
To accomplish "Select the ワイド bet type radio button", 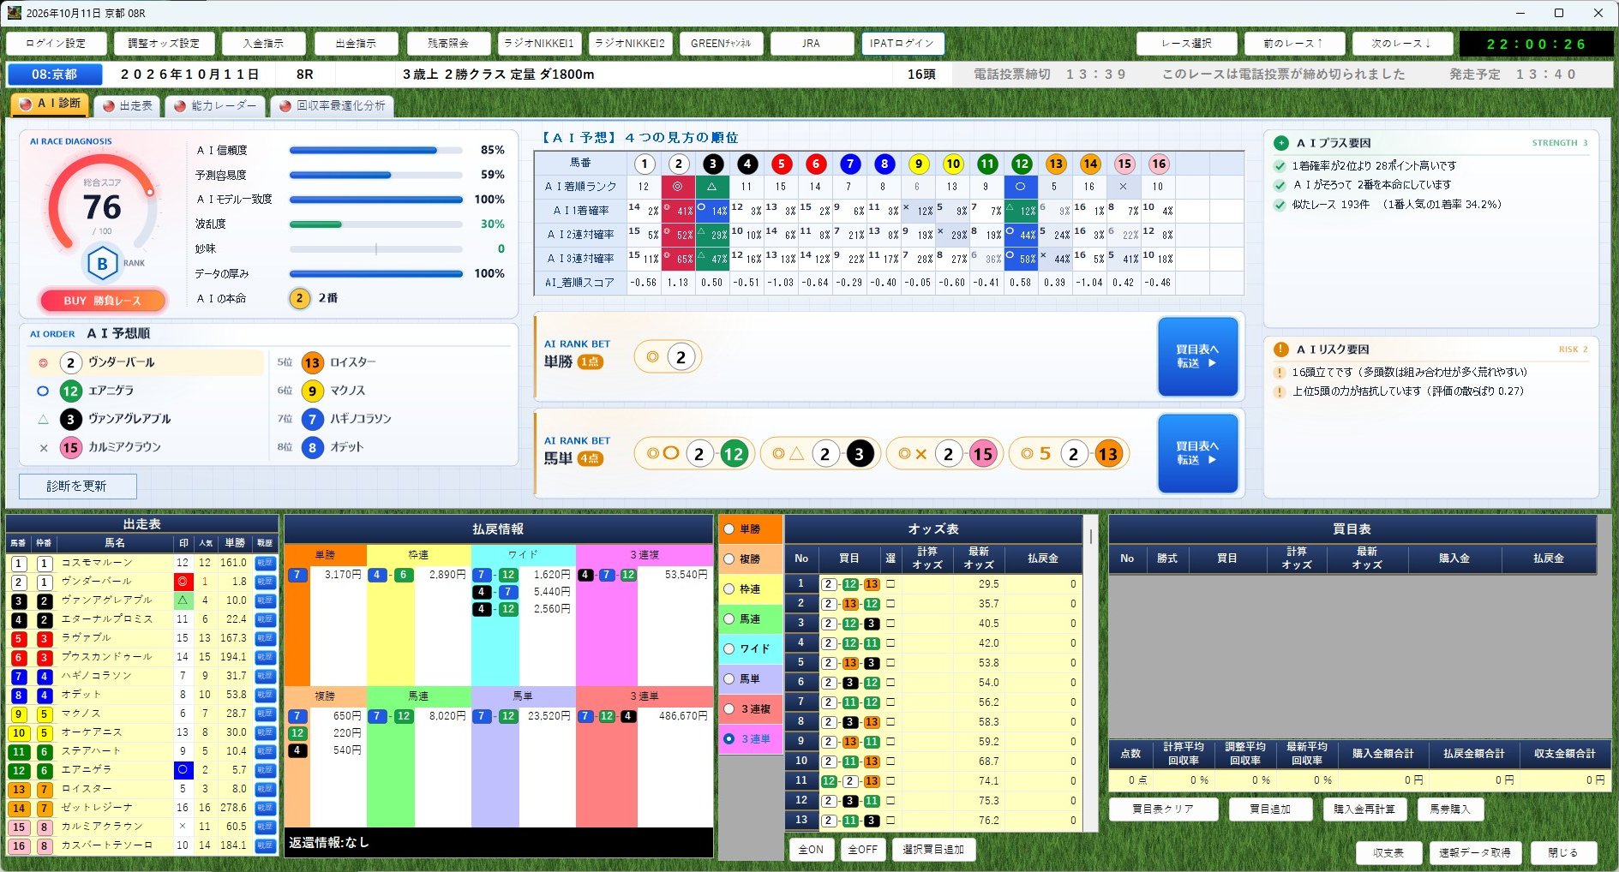I will [x=729, y=648].
